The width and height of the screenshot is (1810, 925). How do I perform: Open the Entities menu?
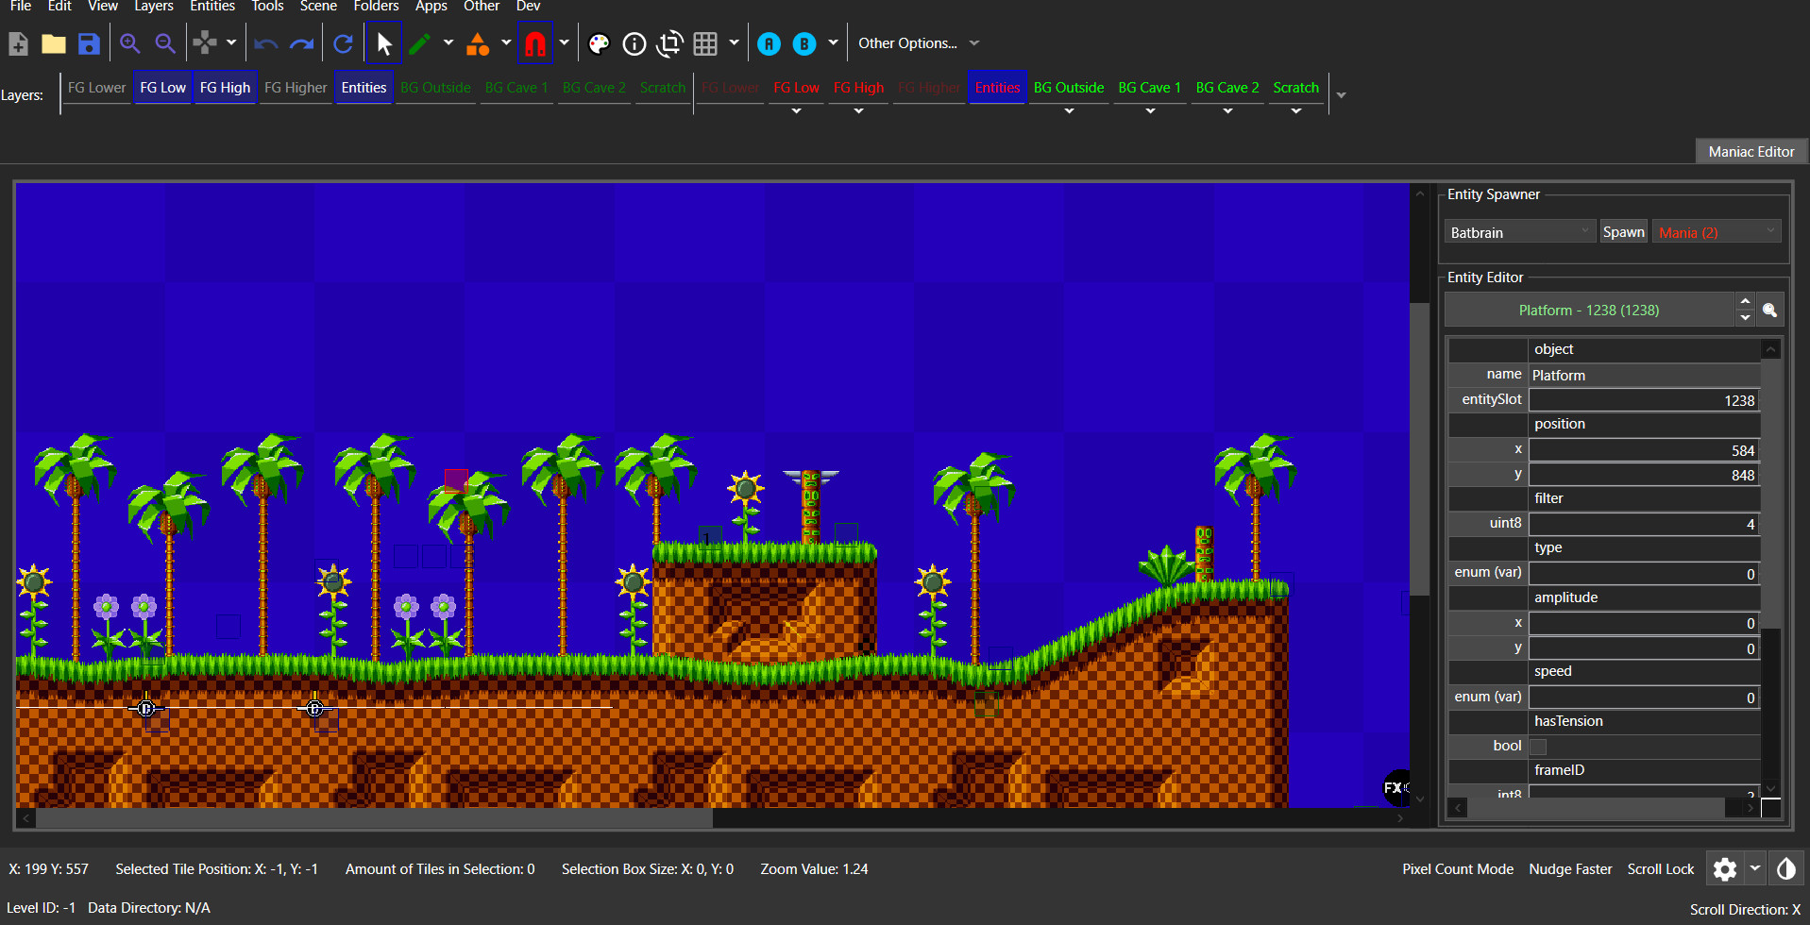[x=212, y=7]
